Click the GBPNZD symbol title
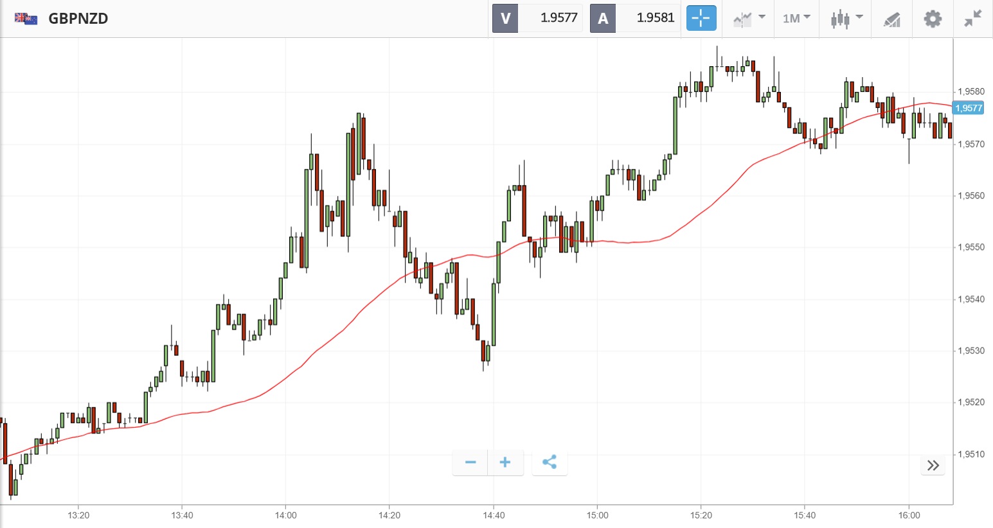 78,18
